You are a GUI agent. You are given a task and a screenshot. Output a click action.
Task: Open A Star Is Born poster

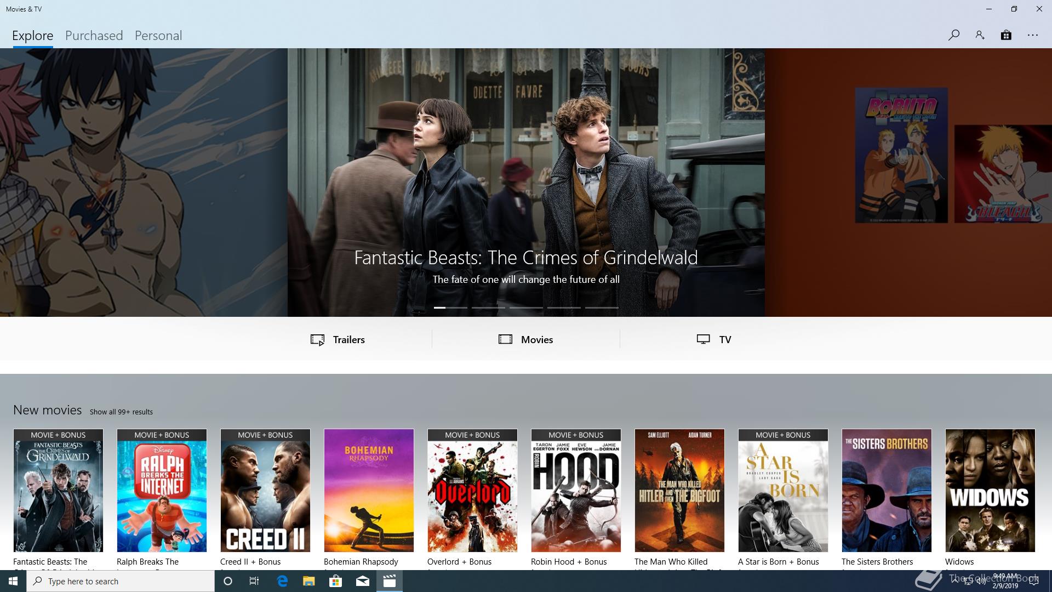click(783, 491)
